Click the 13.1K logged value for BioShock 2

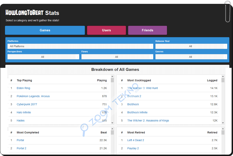(x=214, y=96)
